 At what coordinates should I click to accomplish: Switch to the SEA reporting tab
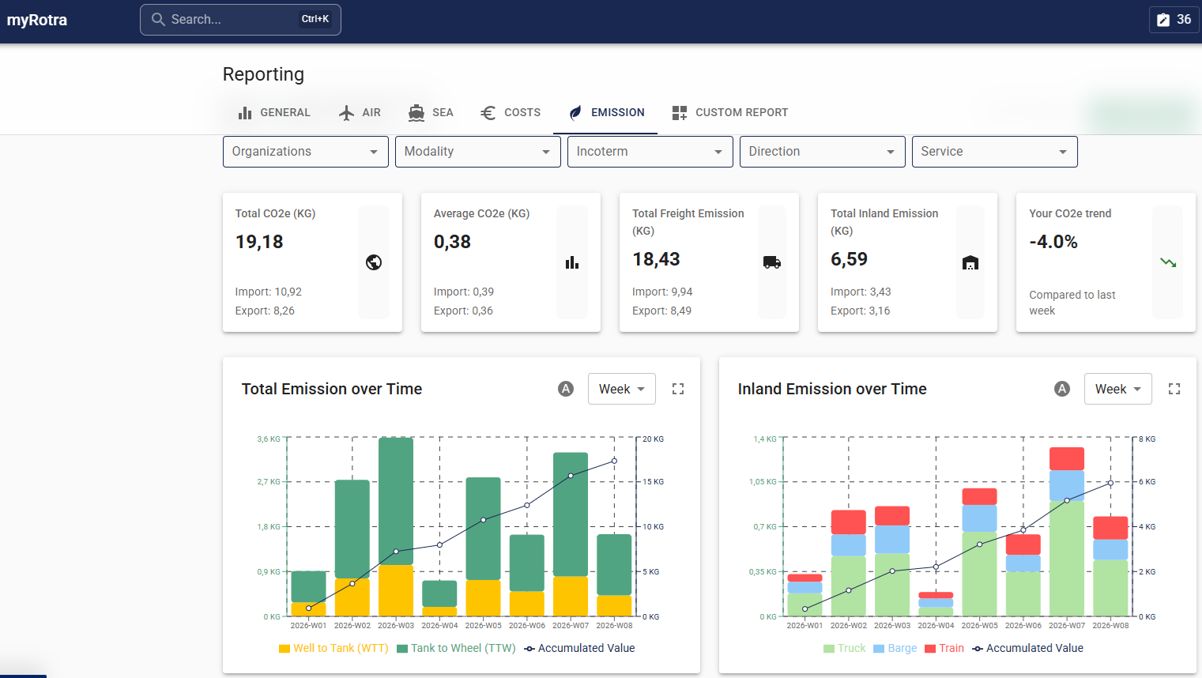[431, 112]
